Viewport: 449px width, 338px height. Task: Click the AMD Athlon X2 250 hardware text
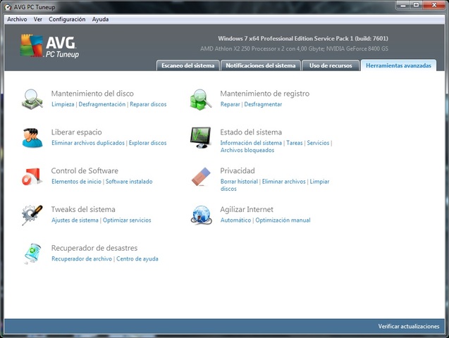coord(294,49)
